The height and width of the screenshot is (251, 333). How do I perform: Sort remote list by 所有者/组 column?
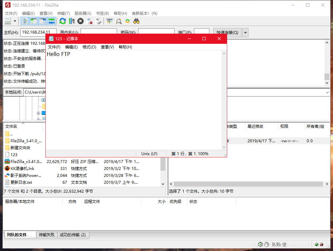[315, 126]
